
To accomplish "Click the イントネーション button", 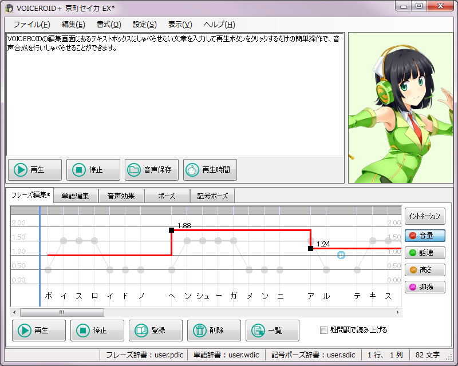I will (x=425, y=217).
